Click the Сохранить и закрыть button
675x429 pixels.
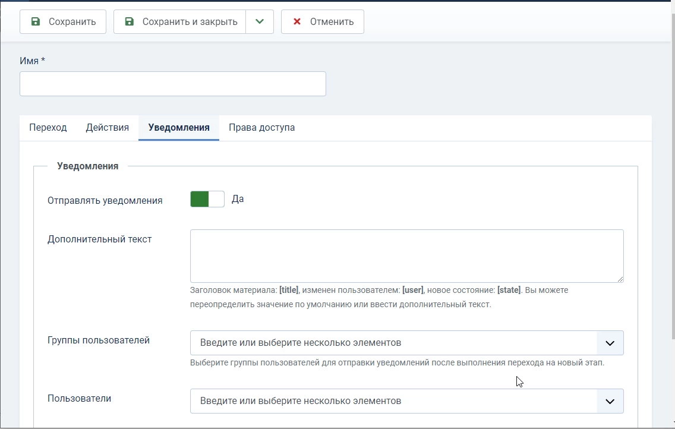coord(180,21)
